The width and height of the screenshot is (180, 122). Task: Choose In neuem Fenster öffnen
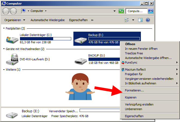point(150,49)
